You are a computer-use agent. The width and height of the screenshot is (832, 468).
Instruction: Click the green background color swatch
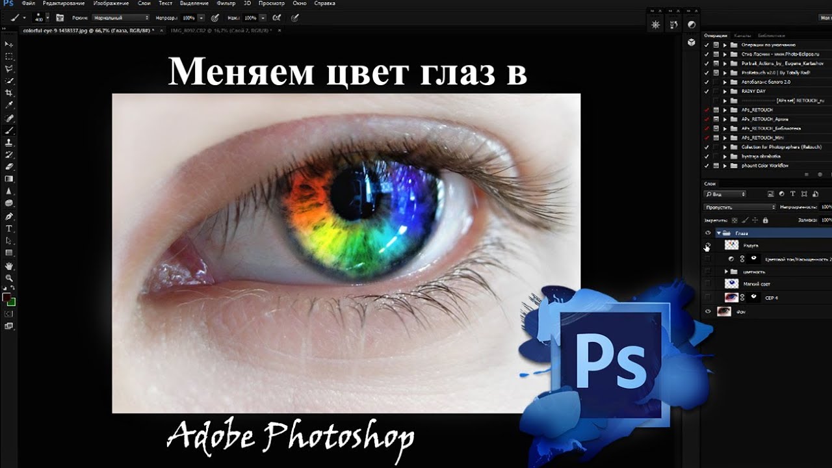(x=12, y=302)
